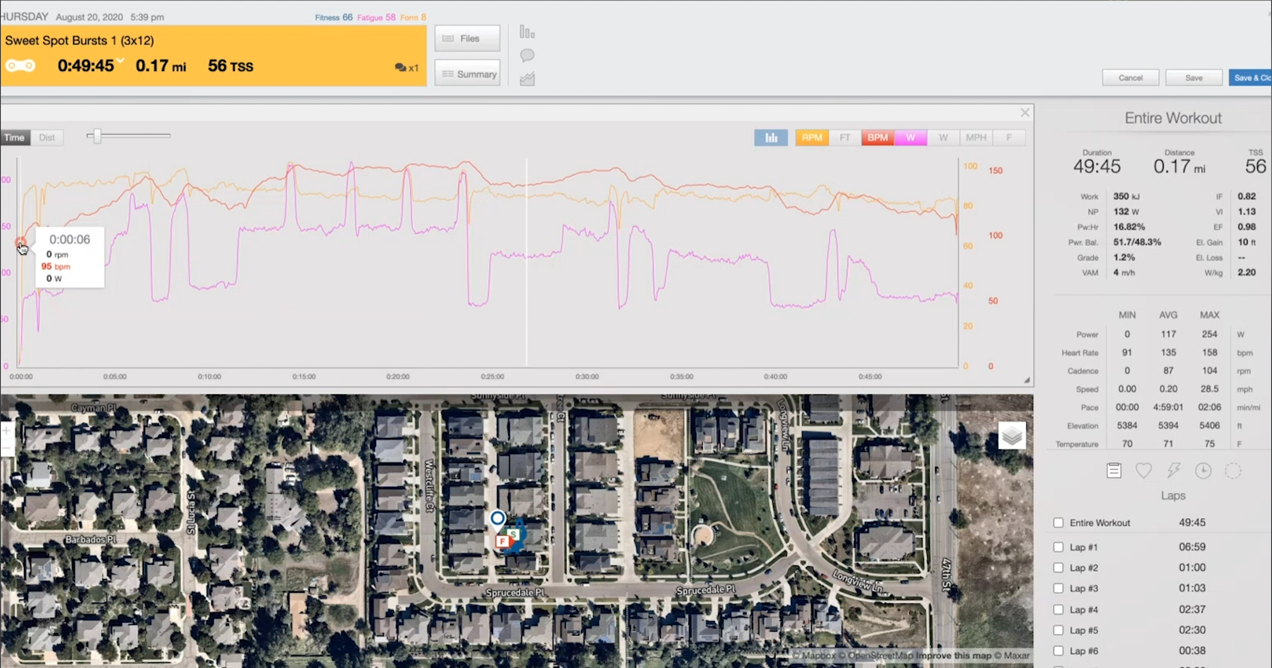1272x668 pixels.
Task: Open the map layers switcher icon
Action: click(1012, 436)
